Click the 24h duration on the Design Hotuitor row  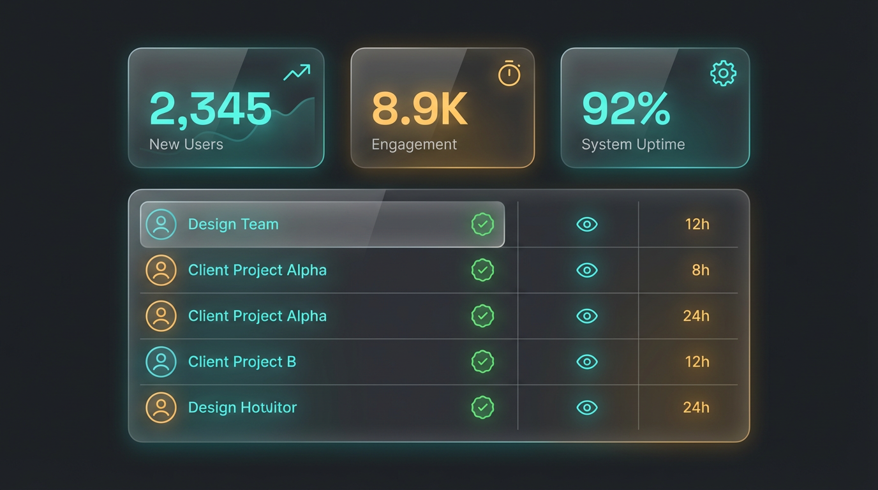(698, 408)
